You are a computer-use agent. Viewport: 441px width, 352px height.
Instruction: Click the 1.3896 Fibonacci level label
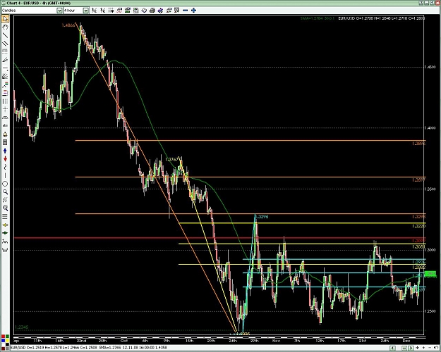tap(418, 144)
